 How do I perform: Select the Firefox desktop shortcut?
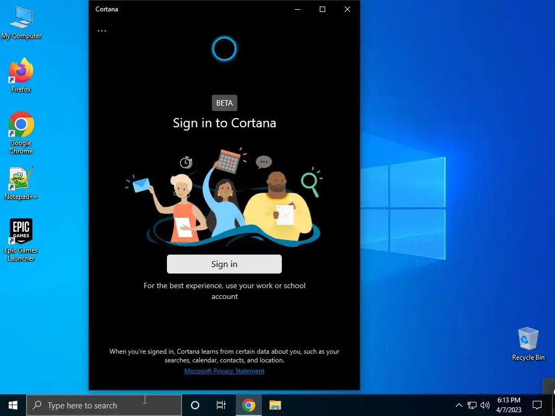[21, 75]
